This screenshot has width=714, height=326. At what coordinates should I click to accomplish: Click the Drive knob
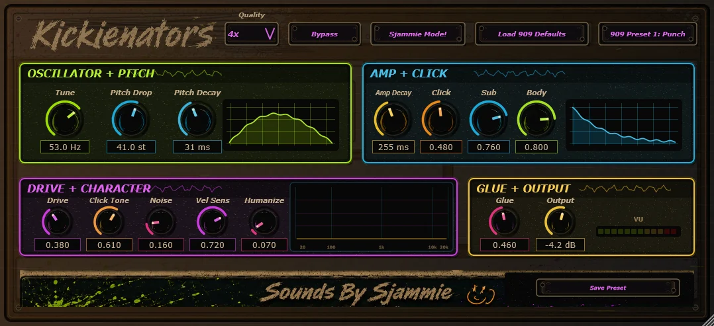(57, 222)
